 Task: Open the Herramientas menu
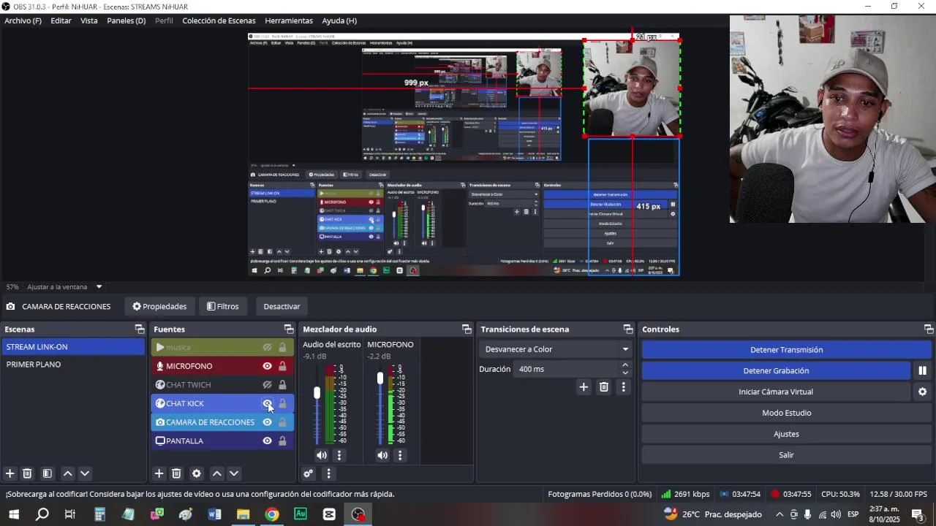point(289,20)
